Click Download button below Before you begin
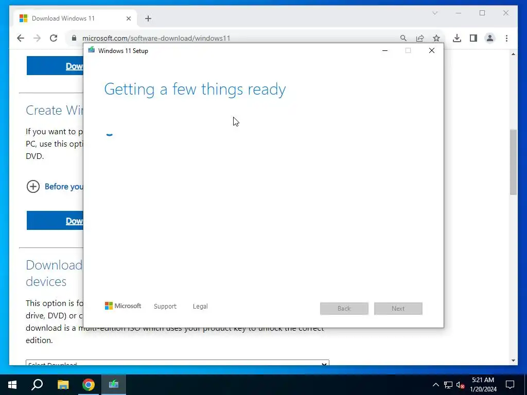 55,221
